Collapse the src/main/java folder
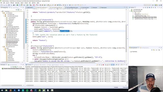This screenshot has height=92, width=163. click(3, 13)
